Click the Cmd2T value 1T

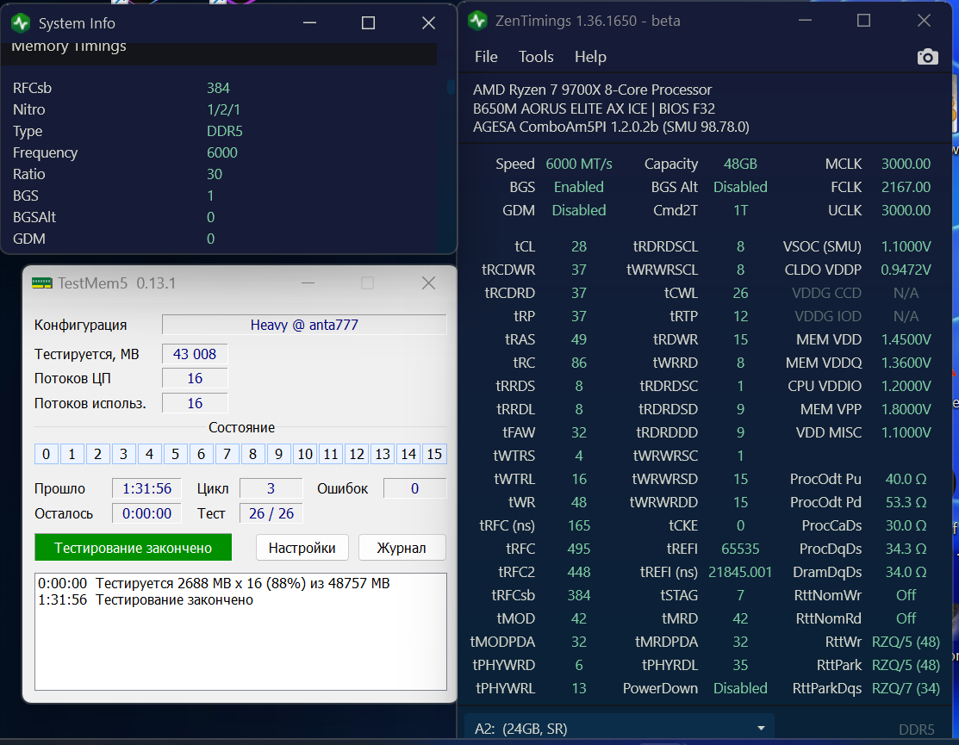(x=740, y=210)
